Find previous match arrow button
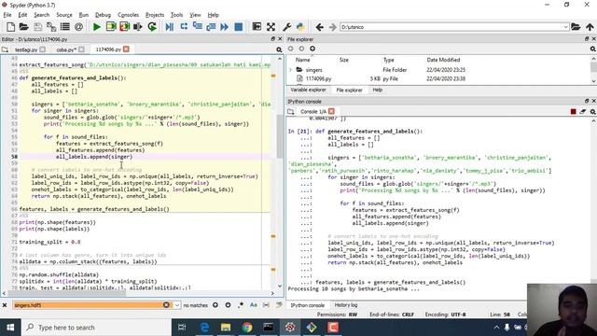The height and width of the screenshot is (336, 597). 215,305
